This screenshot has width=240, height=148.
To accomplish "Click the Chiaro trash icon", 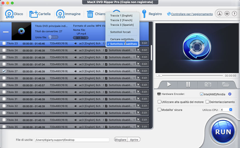I will pos(90,14).
